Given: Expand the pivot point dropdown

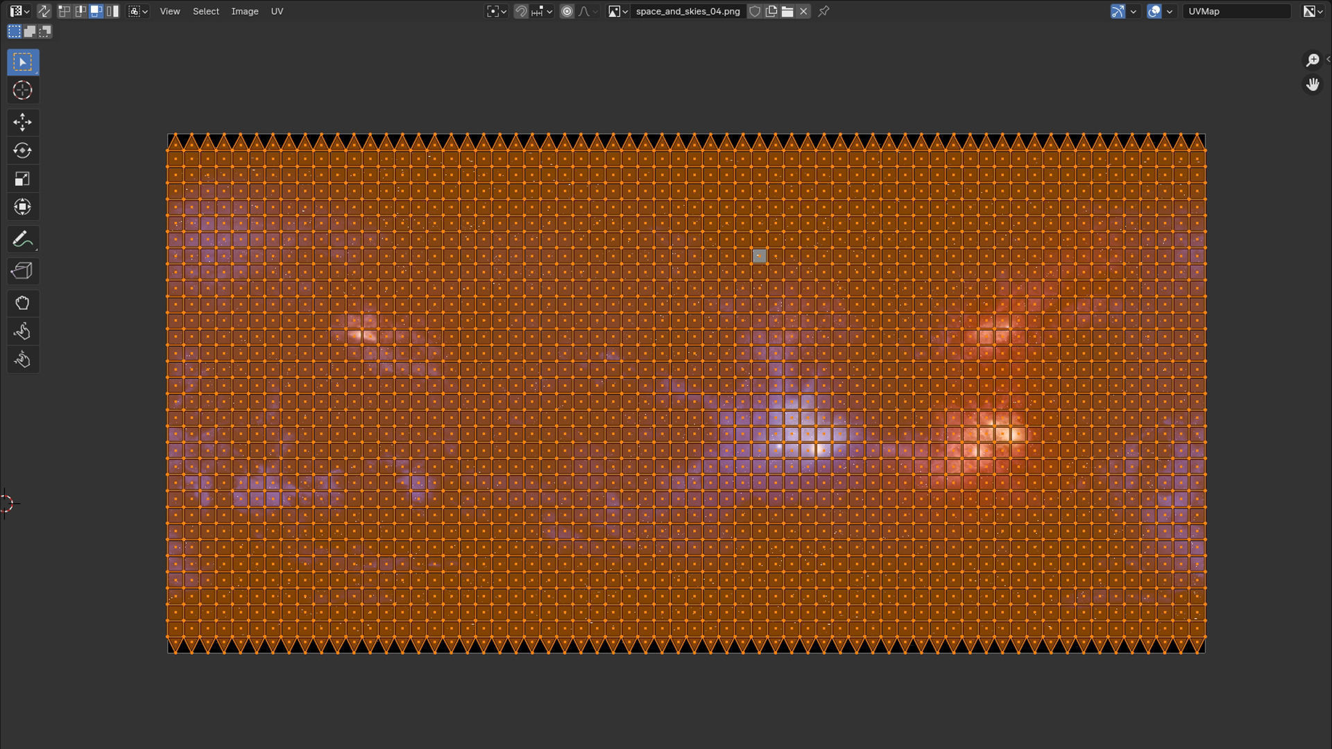Looking at the screenshot, I should [x=497, y=11].
